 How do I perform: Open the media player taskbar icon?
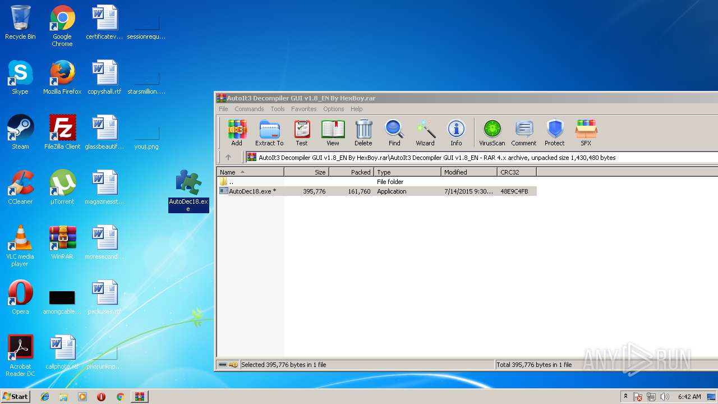(82, 397)
